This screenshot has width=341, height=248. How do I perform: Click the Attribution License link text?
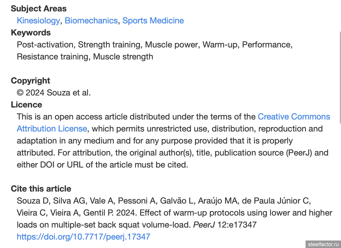pyautogui.click(x=52, y=129)
